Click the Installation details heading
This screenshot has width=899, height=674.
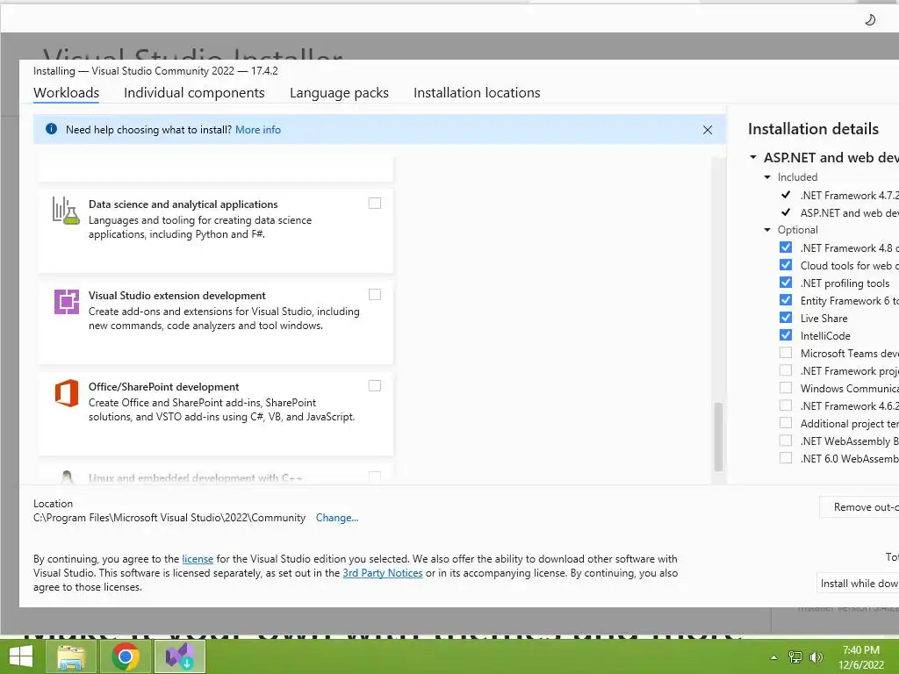pyautogui.click(x=813, y=129)
